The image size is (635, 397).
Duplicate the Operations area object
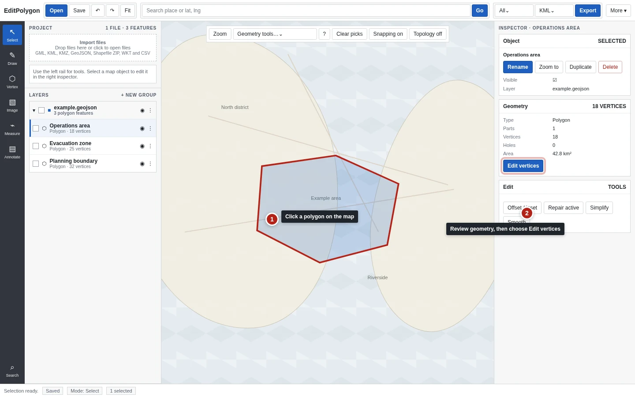click(581, 67)
